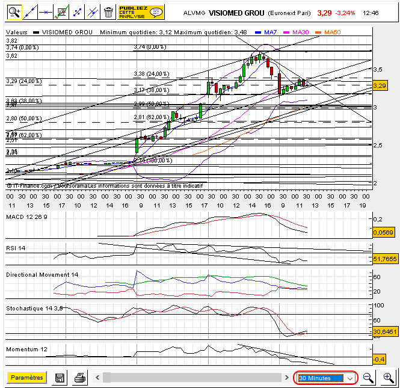Print the chart with the printer icon
400x388 pixels.
[x=80, y=378]
